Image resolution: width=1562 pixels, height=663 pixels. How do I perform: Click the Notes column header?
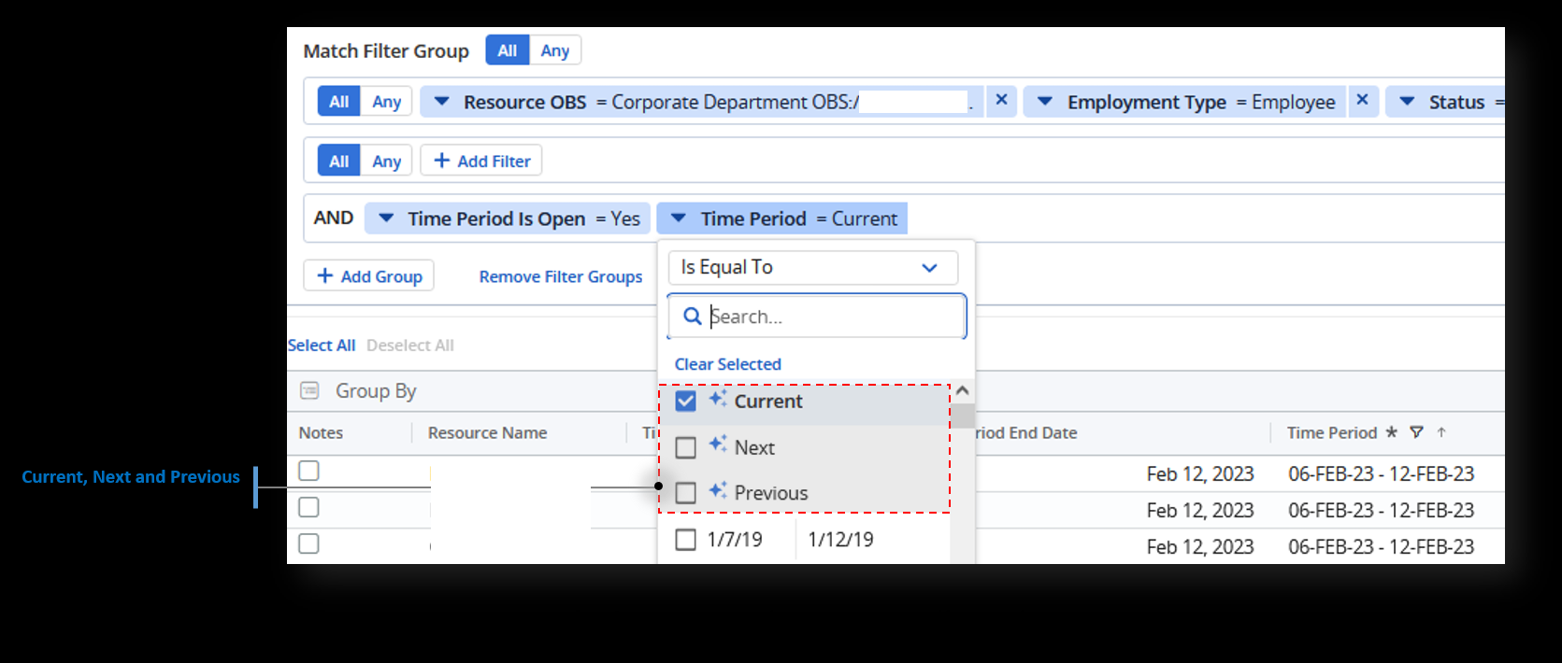click(x=321, y=433)
